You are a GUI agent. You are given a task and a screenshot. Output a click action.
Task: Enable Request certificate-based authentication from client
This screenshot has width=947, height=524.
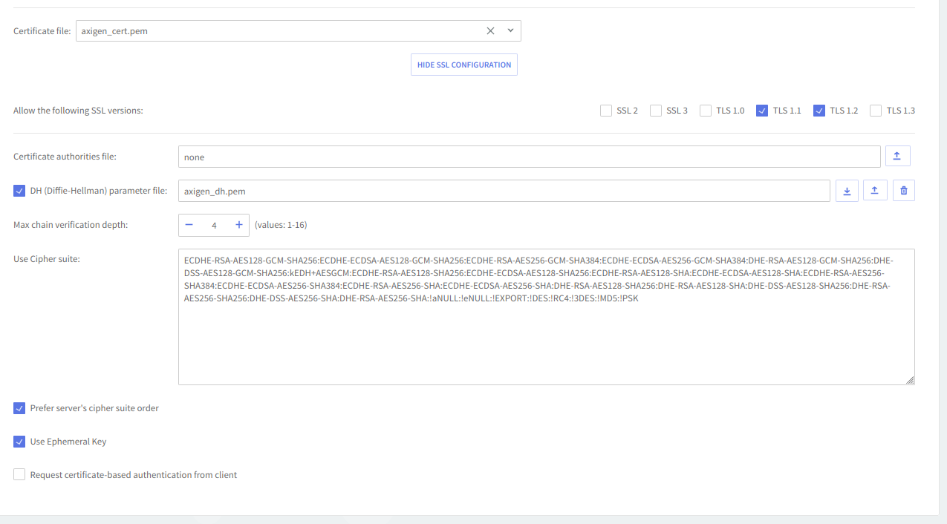point(19,475)
